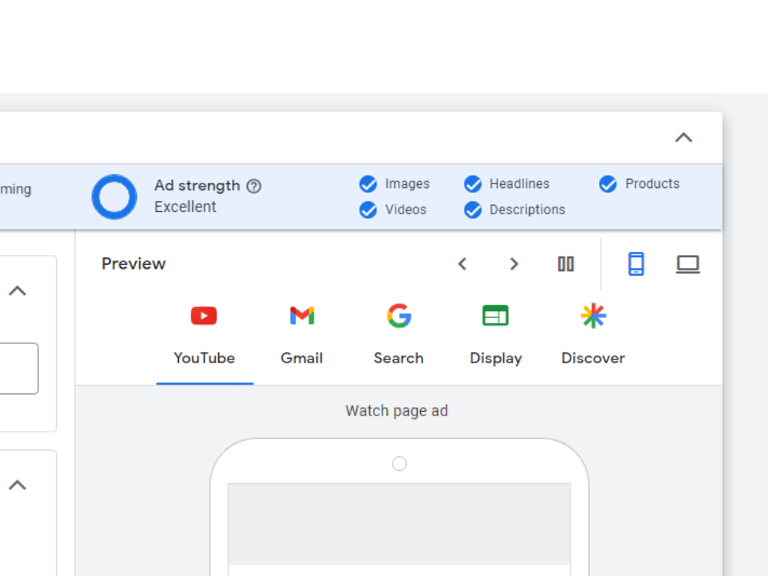Select the Gmail preview tab
This screenshot has height=576, width=768.
coord(302,338)
